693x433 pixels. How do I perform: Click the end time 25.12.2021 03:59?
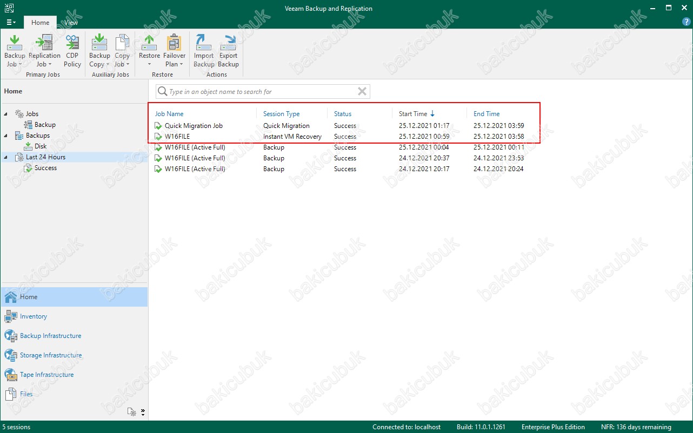pyautogui.click(x=498, y=126)
